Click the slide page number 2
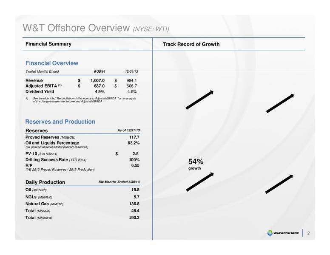 click(x=308, y=233)
